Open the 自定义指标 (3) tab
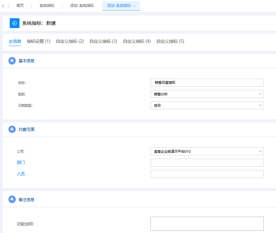 coord(103,41)
